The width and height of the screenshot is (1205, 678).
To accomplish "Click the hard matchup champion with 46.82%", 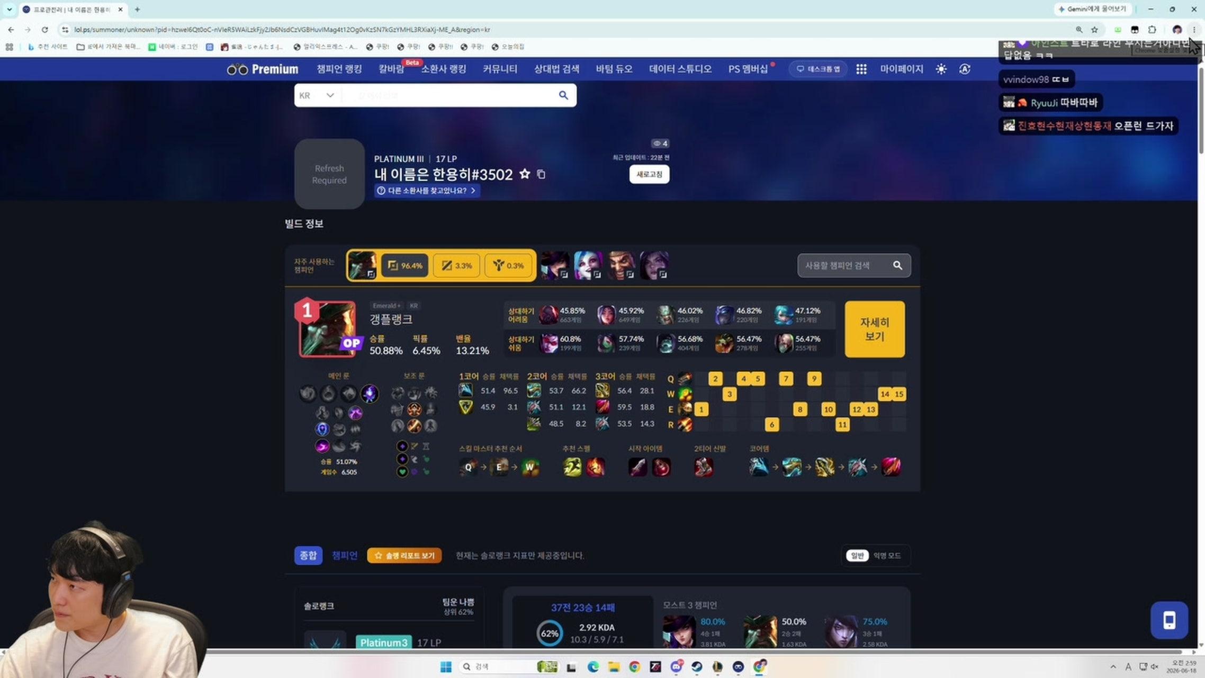I will click(x=724, y=315).
